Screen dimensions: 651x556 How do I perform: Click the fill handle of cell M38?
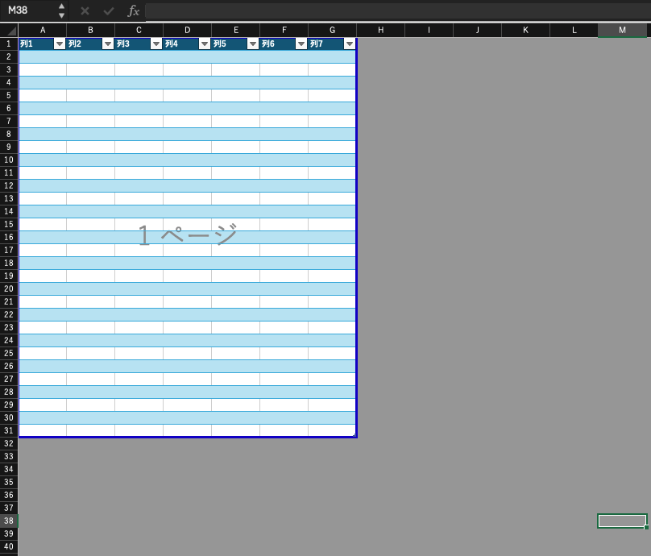[646, 527]
